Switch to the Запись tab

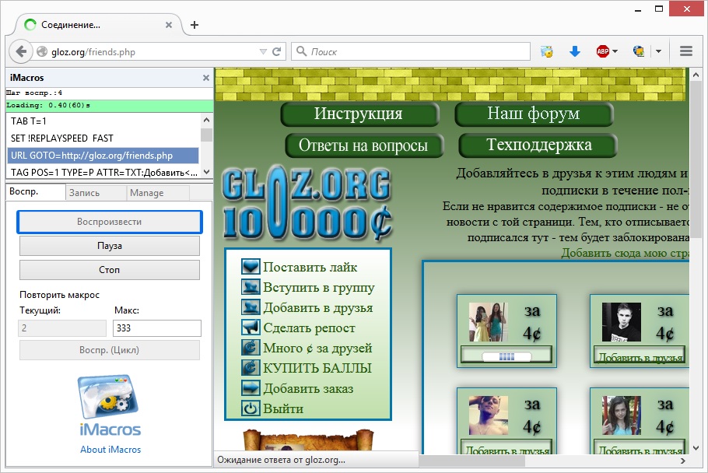[x=96, y=193]
